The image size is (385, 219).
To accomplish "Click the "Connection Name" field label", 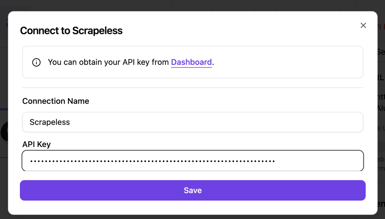I will (x=56, y=101).
